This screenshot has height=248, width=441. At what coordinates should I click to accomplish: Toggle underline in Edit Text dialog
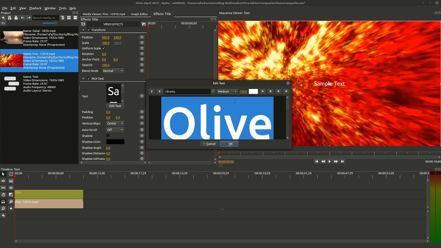pos(159,91)
